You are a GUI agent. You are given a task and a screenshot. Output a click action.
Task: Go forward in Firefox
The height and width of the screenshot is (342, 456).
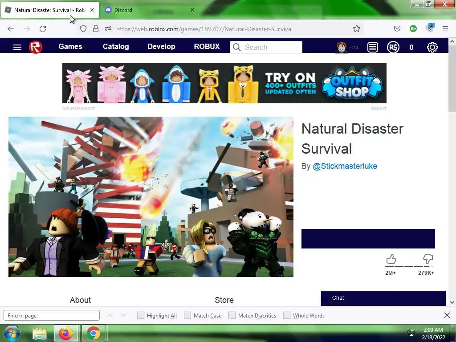27,29
